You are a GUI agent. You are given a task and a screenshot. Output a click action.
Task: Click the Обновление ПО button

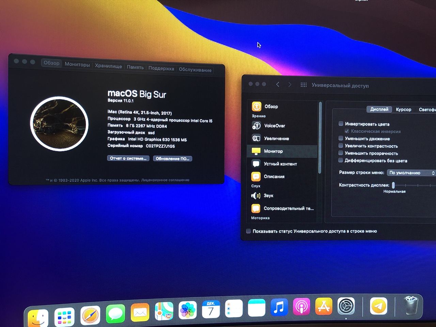coord(172,159)
